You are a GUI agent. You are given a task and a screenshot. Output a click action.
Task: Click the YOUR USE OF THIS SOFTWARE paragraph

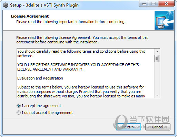(78, 67)
